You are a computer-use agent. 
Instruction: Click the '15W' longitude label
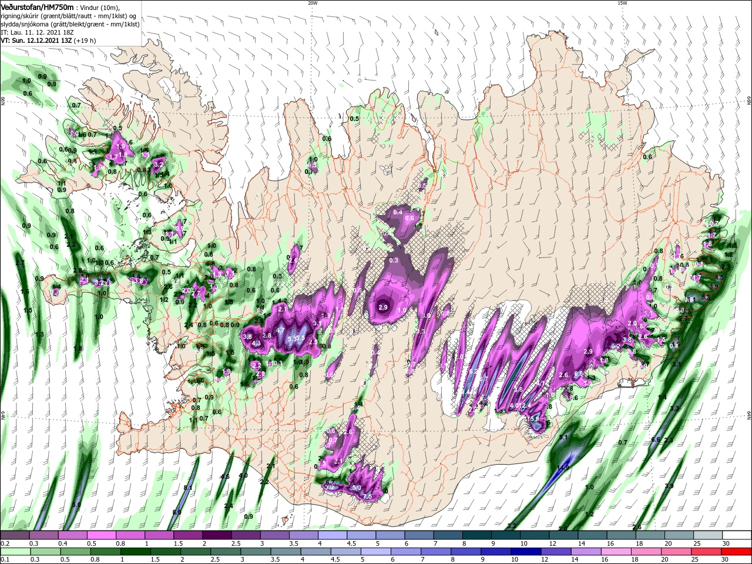point(622,3)
